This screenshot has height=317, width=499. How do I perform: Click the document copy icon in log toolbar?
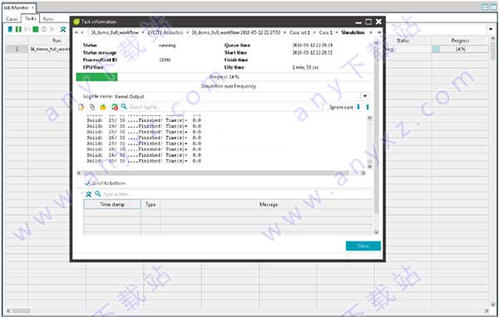pos(92,107)
